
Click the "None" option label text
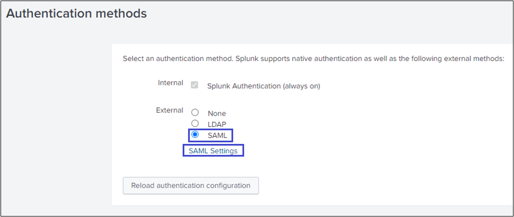[x=217, y=113]
